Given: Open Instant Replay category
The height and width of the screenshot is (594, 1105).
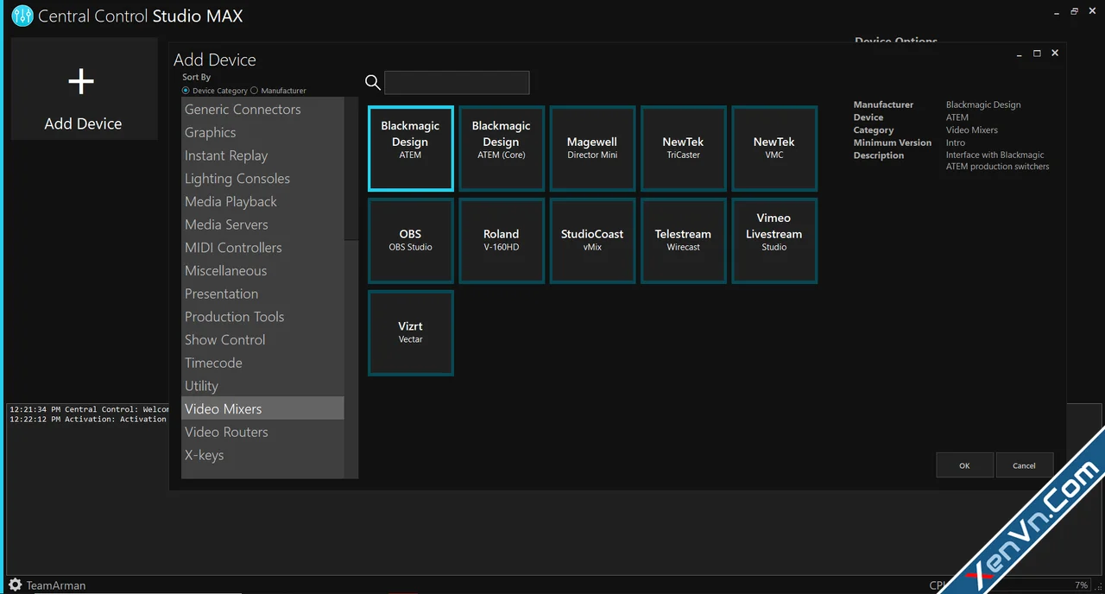Looking at the screenshot, I should click(262, 155).
